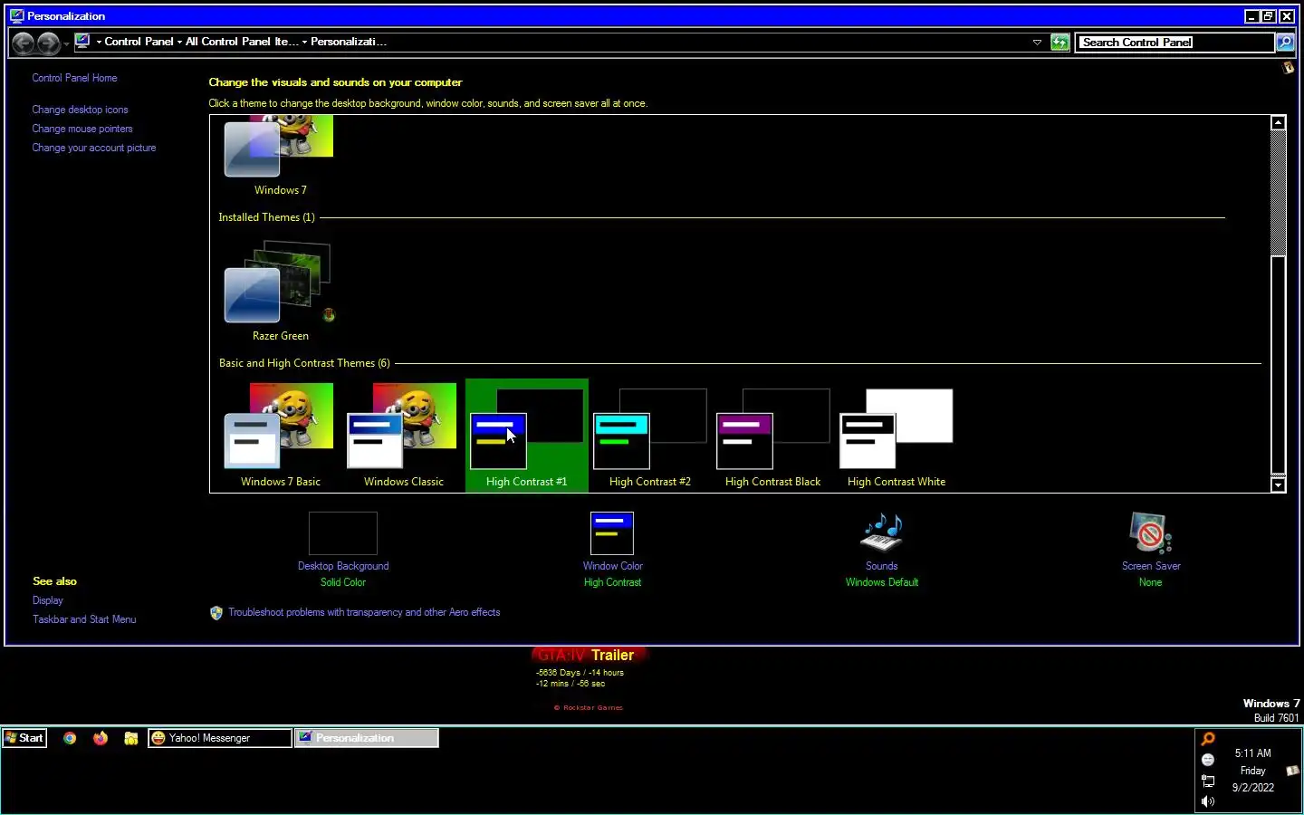
Task: Expand arrow before Personalization breadcrumb
Action: click(305, 42)
